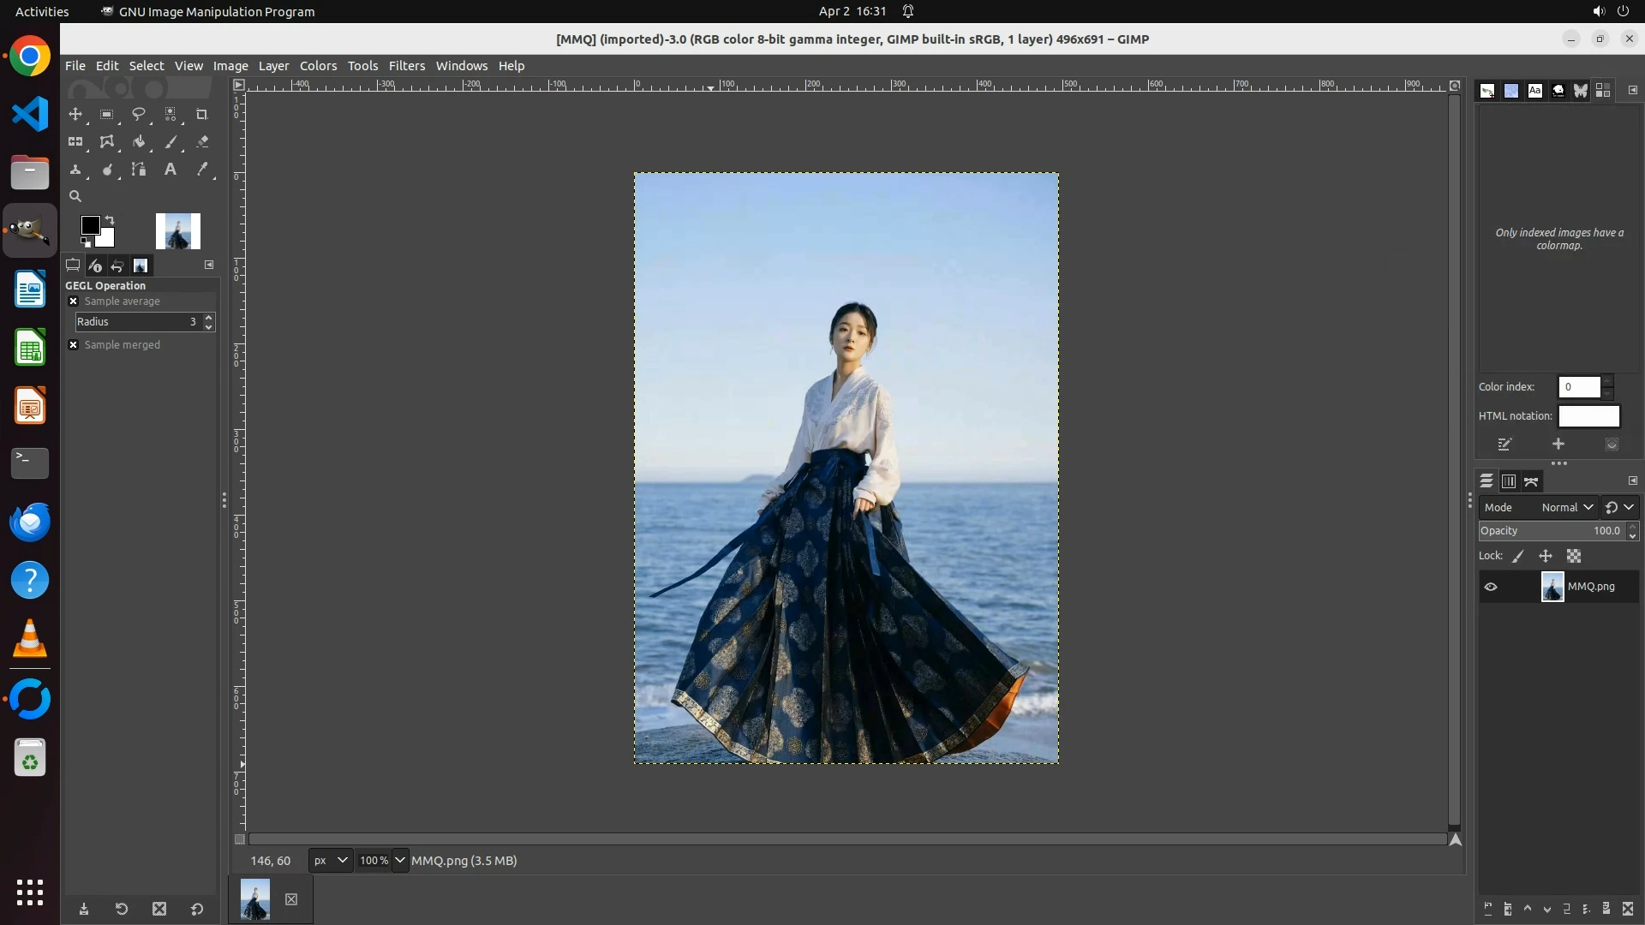Select the Eraser tool

pyautogui.click(x=202, y=142)
